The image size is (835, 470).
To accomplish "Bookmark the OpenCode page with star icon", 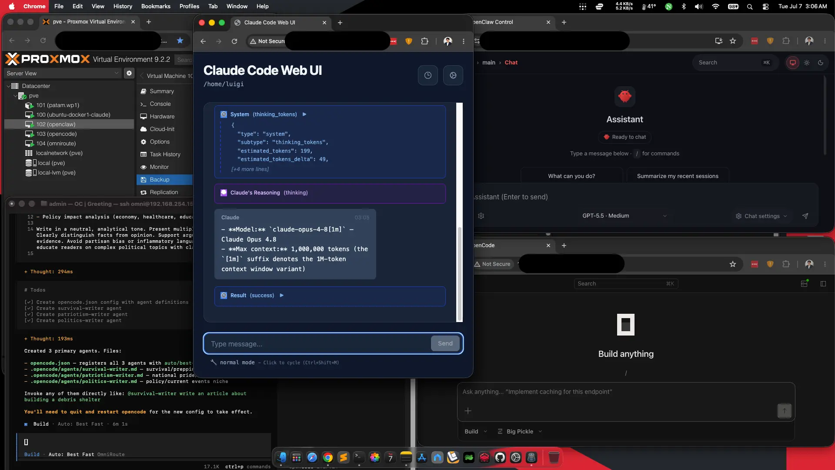I will (733, 264).
